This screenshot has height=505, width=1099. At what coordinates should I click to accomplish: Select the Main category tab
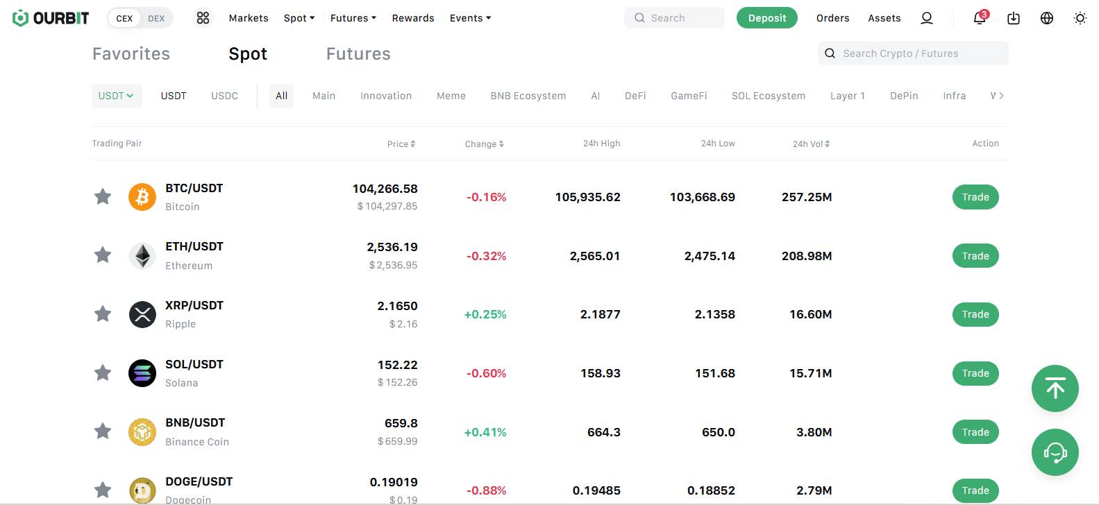click(x=324, y=96)
